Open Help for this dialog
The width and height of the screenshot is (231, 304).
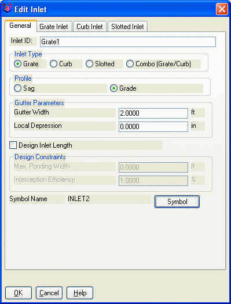80,293
